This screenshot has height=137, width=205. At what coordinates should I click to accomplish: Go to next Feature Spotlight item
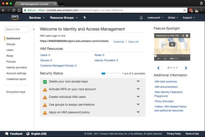(186, 68)
